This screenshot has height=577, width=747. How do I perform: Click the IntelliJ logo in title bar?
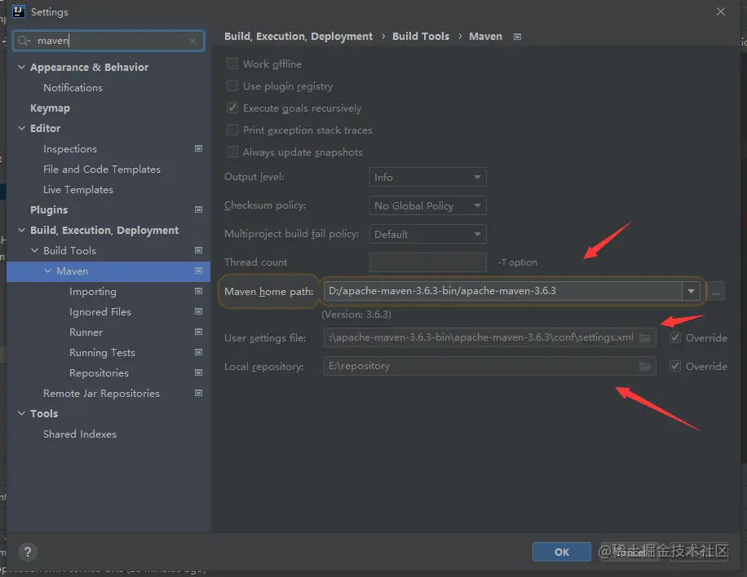[19, 11]
